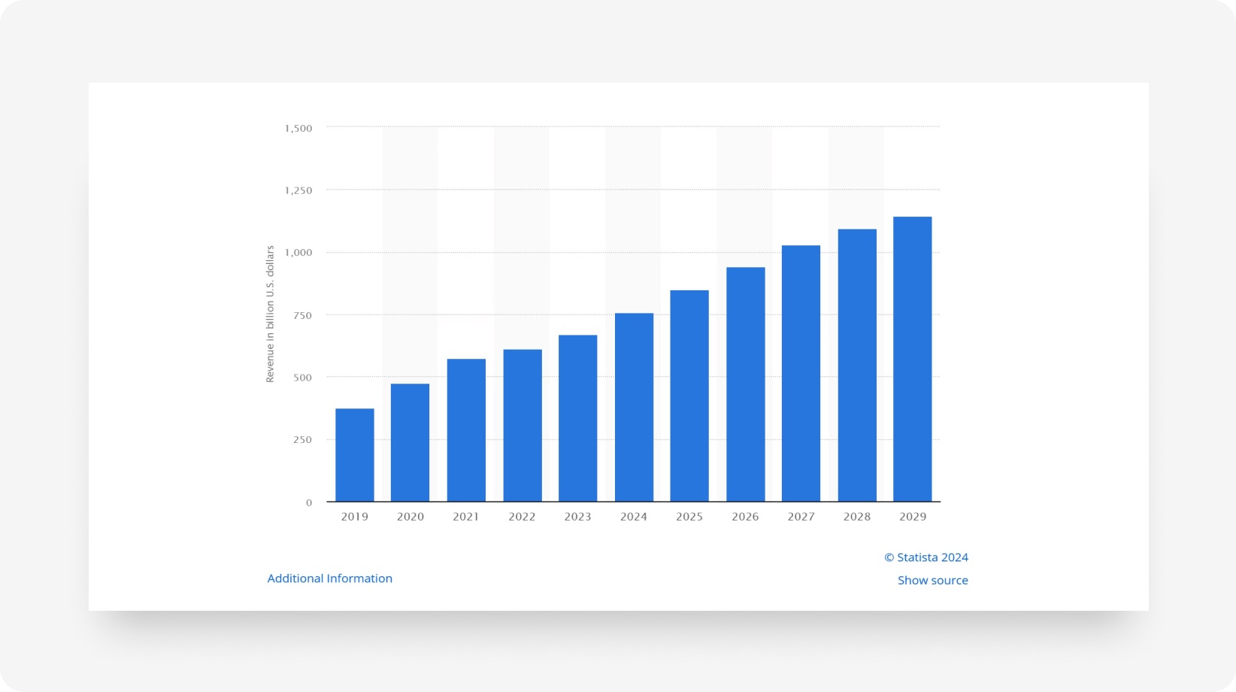Click the 2023 year label below the chart
This screenshot has width=1236, height=692.
point(577,517)
